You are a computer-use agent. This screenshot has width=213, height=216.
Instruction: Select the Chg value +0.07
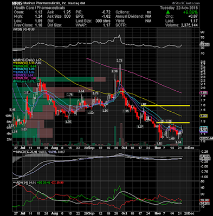(193, 17)
